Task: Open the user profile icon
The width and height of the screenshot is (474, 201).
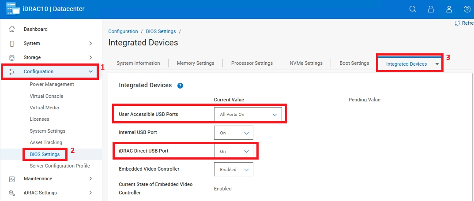Action: point(449,9)
